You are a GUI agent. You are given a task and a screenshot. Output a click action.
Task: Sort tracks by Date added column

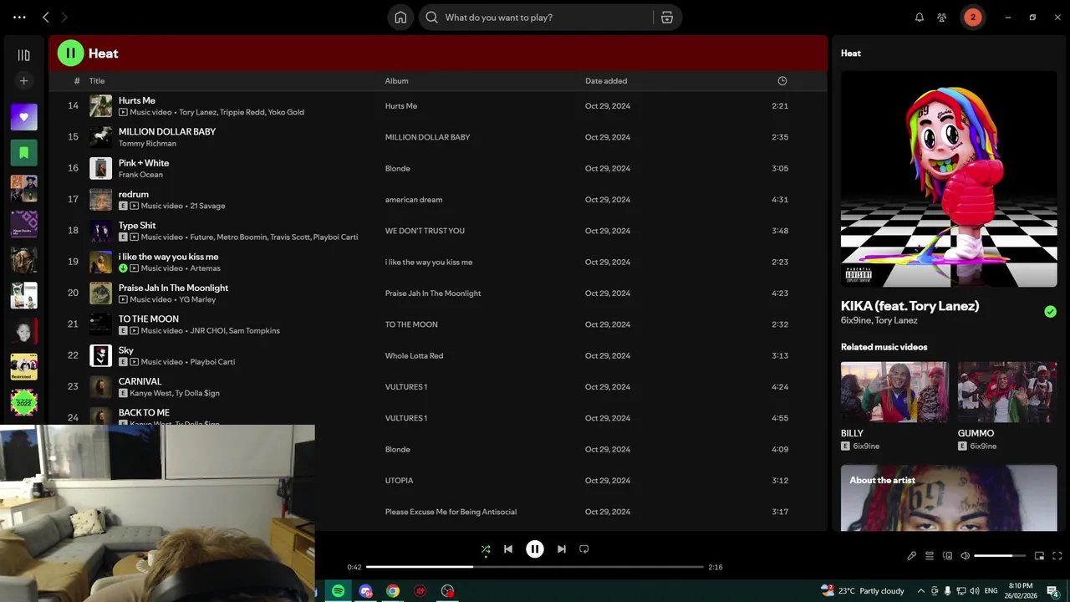[x=606, y=81]
